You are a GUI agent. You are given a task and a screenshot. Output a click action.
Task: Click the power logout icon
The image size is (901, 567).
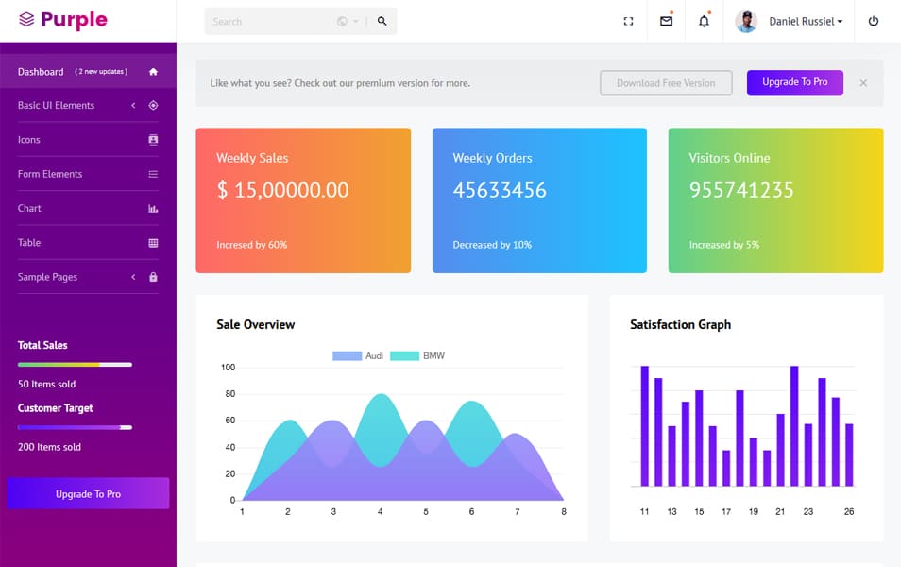tap(873, 21)
